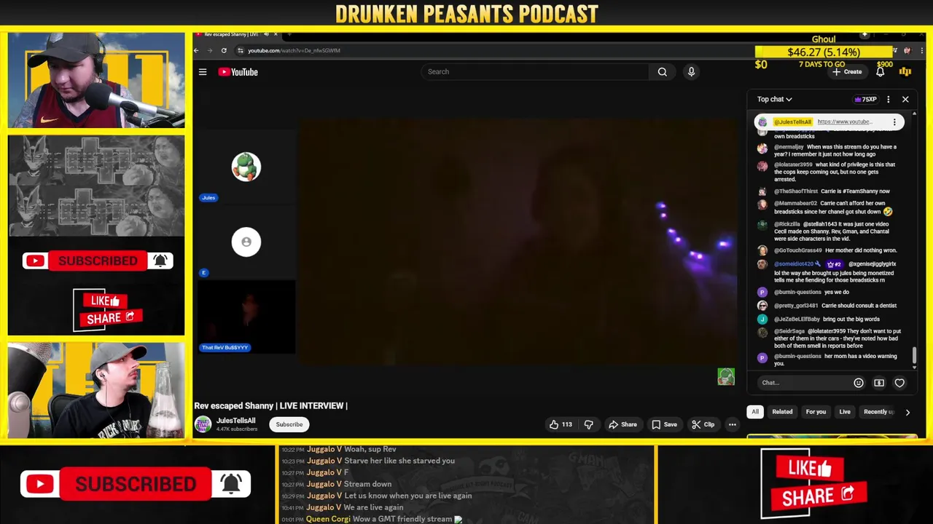Open YouTube notifications bell
933x524 pixels.
pos(880,71)
